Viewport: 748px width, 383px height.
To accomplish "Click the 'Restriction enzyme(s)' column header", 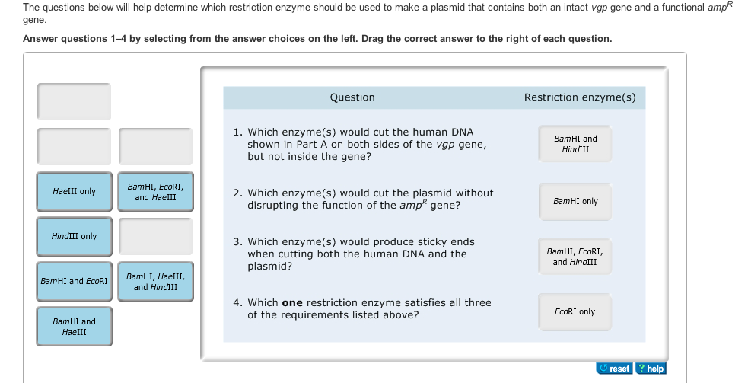I will tap(580, 97).
